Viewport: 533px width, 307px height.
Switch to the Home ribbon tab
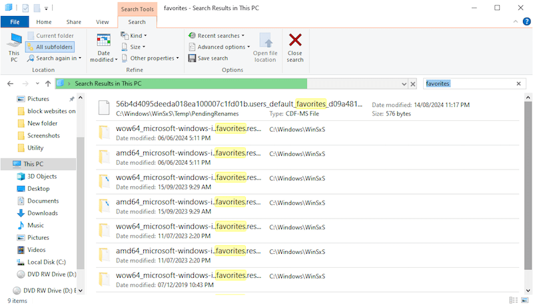[44, 22]
